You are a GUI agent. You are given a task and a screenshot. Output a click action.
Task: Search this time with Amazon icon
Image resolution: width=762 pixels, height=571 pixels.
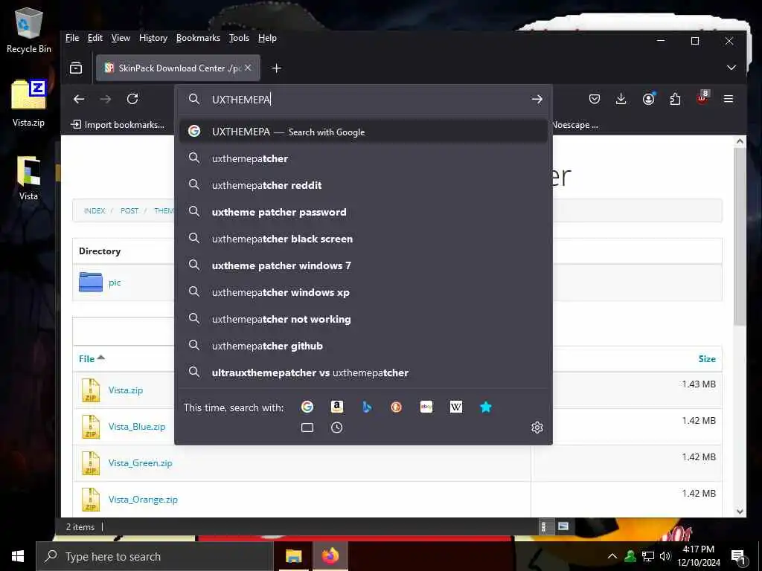337,407
